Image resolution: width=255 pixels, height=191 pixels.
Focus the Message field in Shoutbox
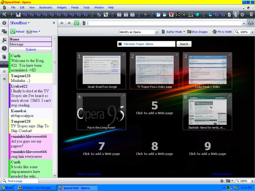click(x=31, y=44)
